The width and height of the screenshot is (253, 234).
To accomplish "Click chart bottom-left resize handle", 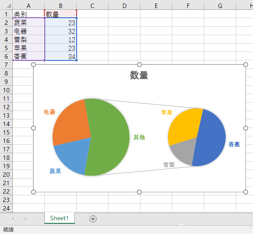I will (33, 192).
